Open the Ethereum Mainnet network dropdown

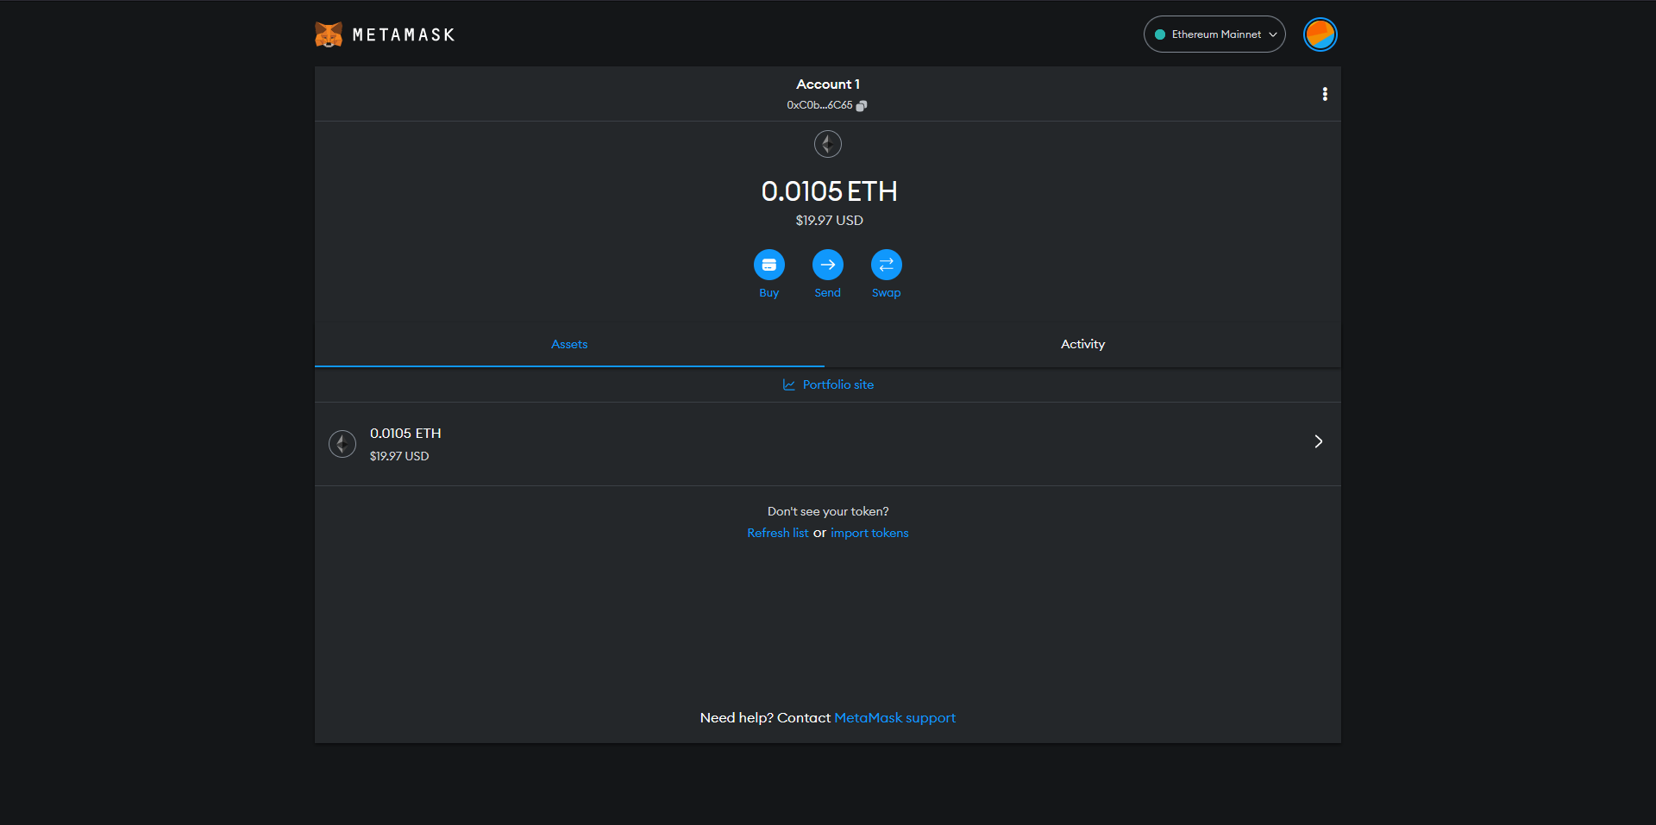click(1214, 34)
